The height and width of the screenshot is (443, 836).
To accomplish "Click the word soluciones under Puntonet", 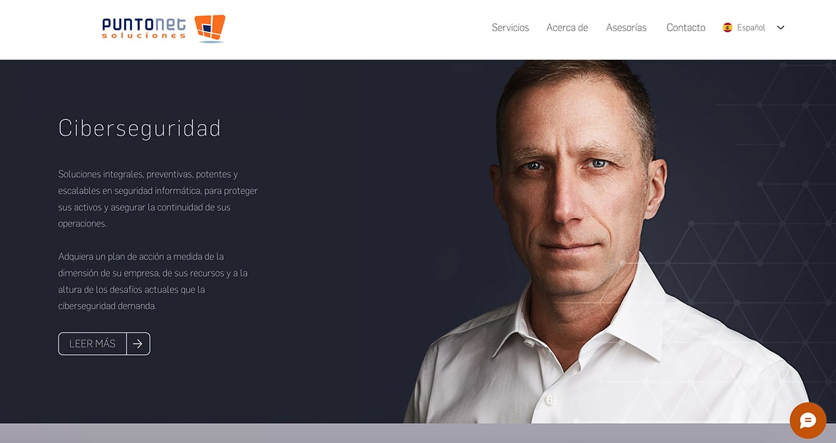I will [144, 36].
